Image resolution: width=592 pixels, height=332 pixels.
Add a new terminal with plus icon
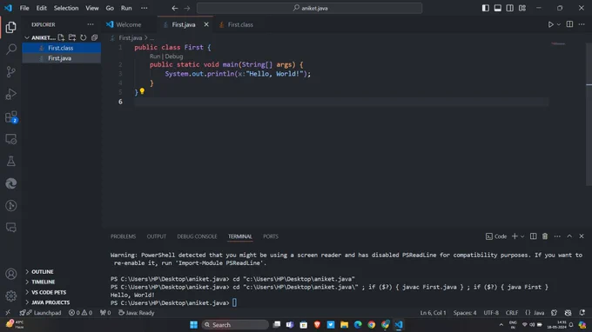tap(515, 236)
